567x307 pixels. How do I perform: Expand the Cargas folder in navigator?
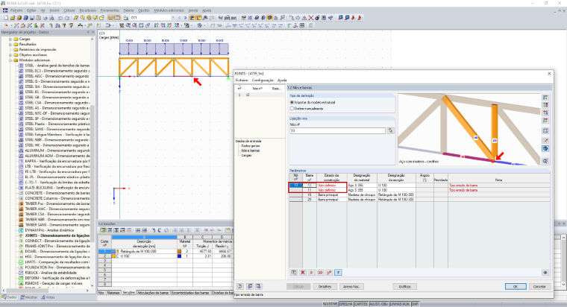coord(10,39)
